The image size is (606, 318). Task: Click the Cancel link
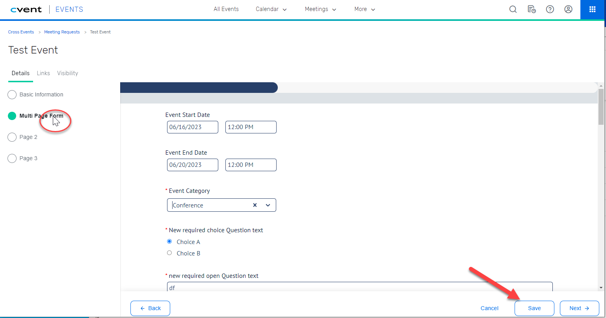pos(489,308)
